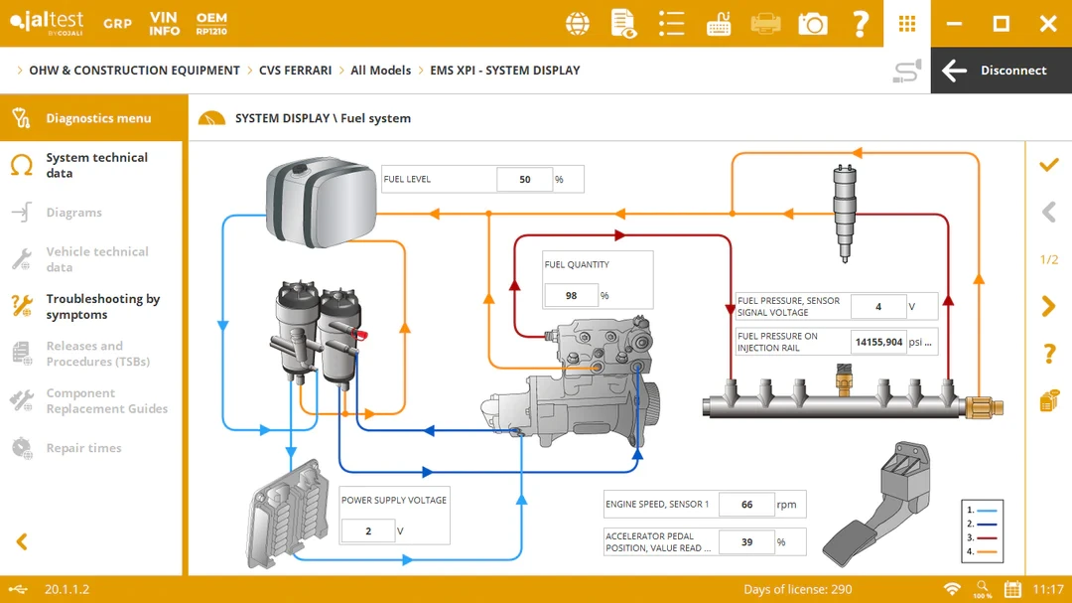Open the report viewer document icon
This screenshot has height=603, width=1072.
click(x=623, y=24)
